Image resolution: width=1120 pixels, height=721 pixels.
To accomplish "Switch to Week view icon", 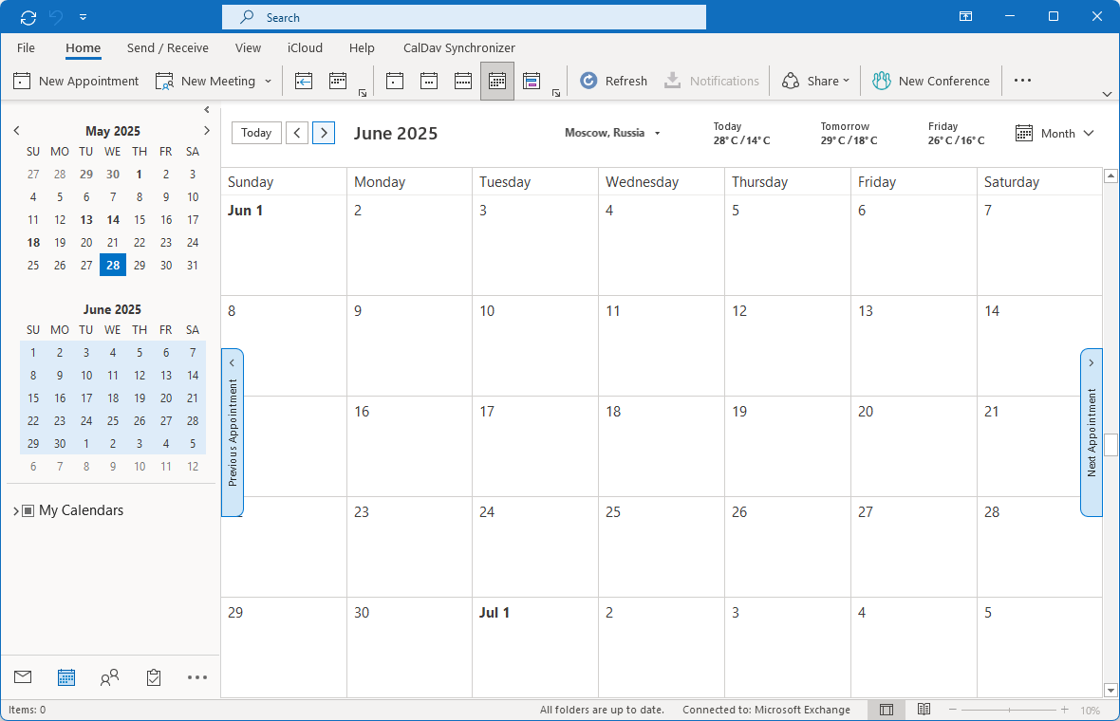I will click(x=463, y=81).
